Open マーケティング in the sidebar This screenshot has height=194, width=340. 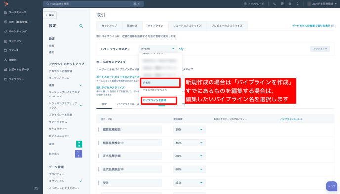[15, 32]
